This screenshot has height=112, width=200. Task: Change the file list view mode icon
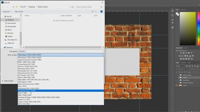tap(93, 12)
